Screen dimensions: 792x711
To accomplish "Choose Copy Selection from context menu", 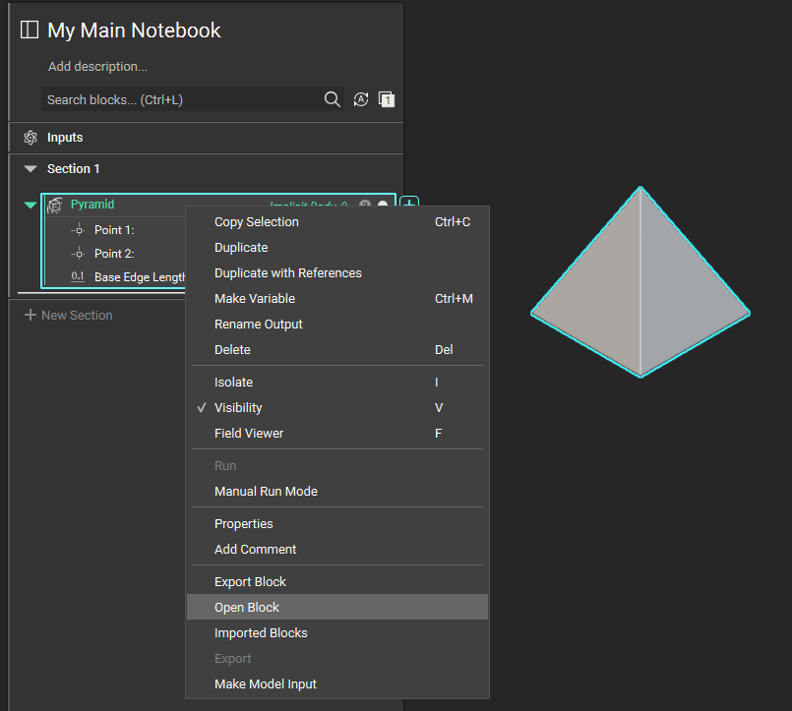I will point(336,221).
